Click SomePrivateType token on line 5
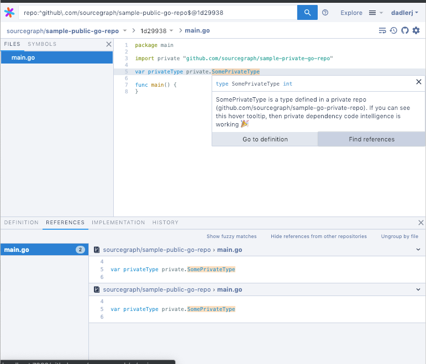This screenshot has width=426, height=364. [235, 72]
